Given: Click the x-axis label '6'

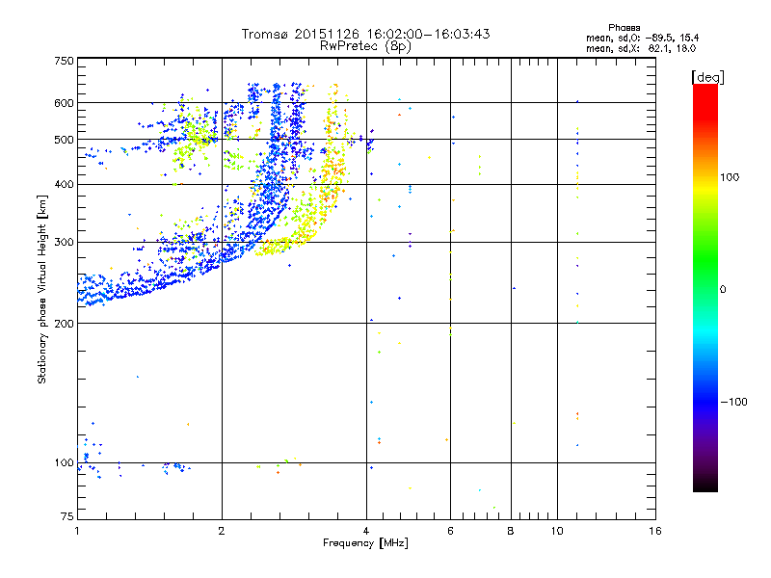Looking at the screenshot, I should (x=450, y=531).
